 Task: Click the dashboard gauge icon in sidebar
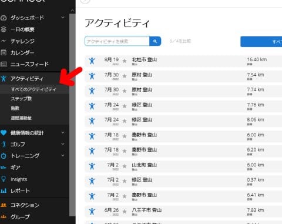(4, 18)
